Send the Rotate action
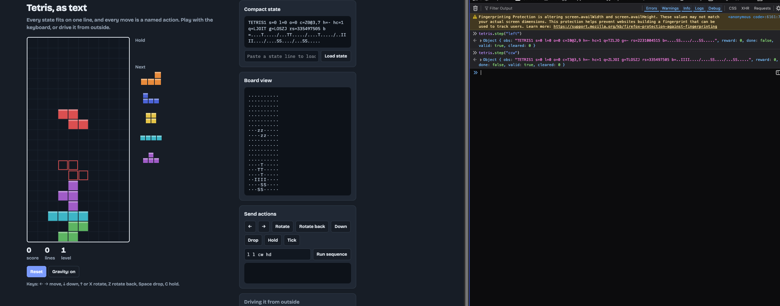Image resolution: width=780 pixels, height=306 pixels. pos(282,227)
